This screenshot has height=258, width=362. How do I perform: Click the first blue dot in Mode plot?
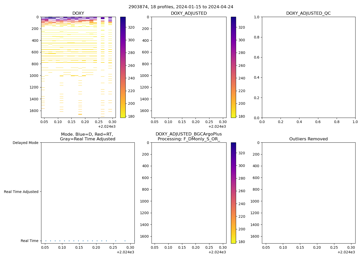pos(46,241)
